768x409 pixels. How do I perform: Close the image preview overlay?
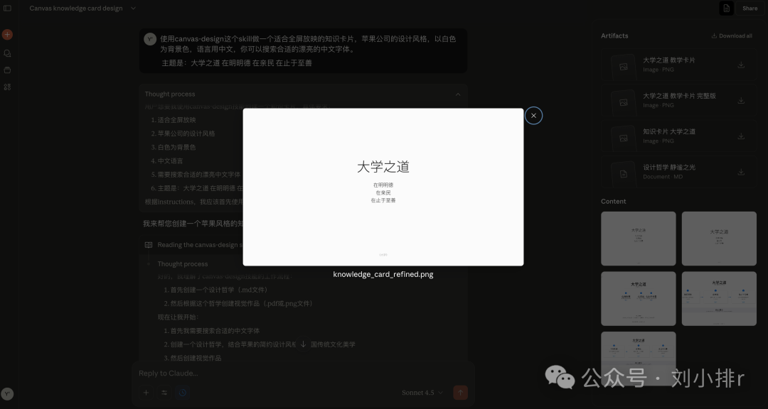[x=533, y=116]
